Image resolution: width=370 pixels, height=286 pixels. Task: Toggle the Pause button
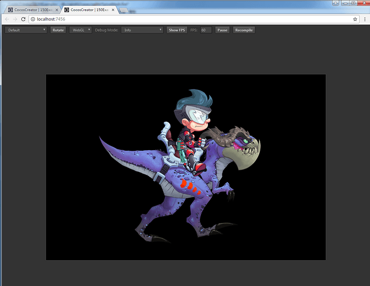coord(222,30)
